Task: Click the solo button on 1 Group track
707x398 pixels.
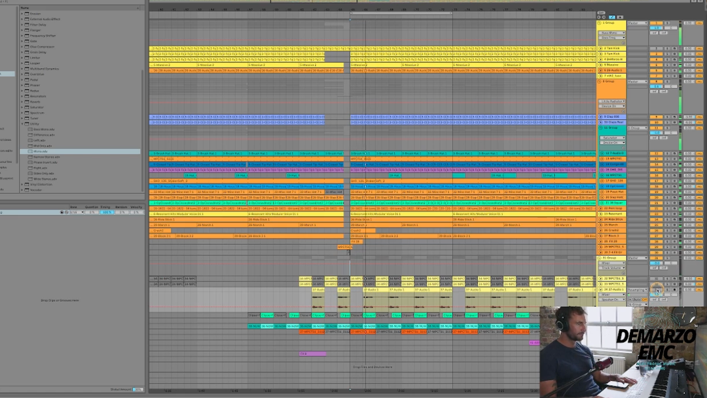Action: (667, 23)
